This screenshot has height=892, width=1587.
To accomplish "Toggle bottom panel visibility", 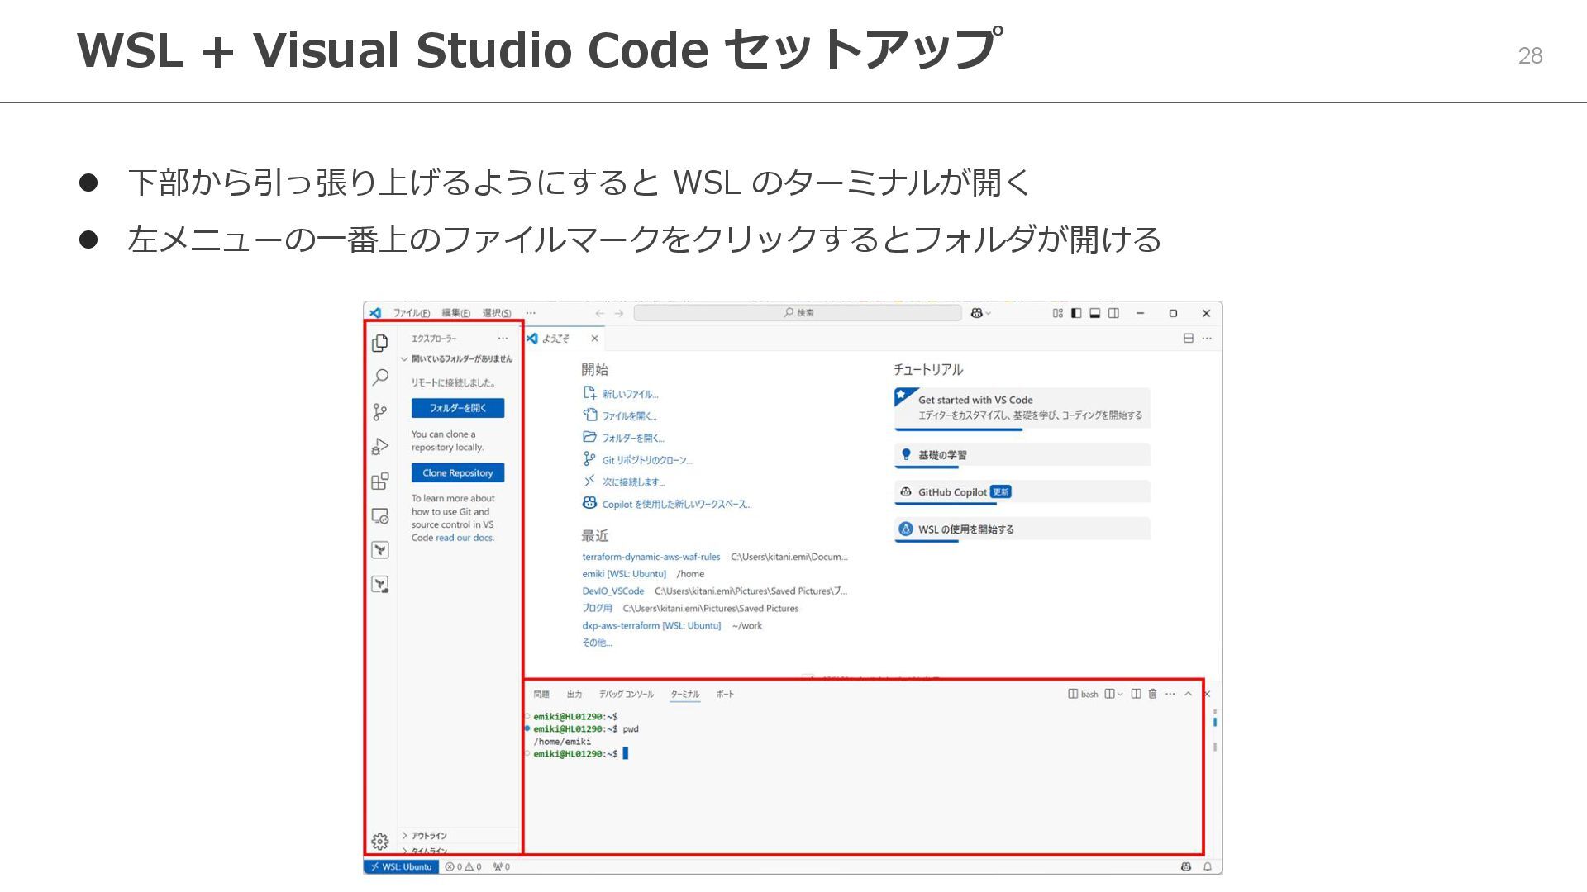I will [1095, 313].
